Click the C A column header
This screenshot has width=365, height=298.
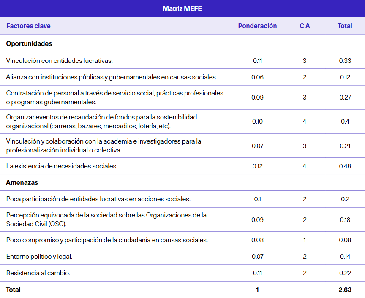pos(305,26)
